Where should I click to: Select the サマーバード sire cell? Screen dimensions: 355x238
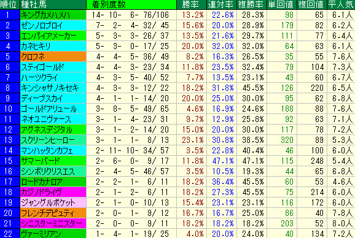pyautogui.click(x=53, y=161)
